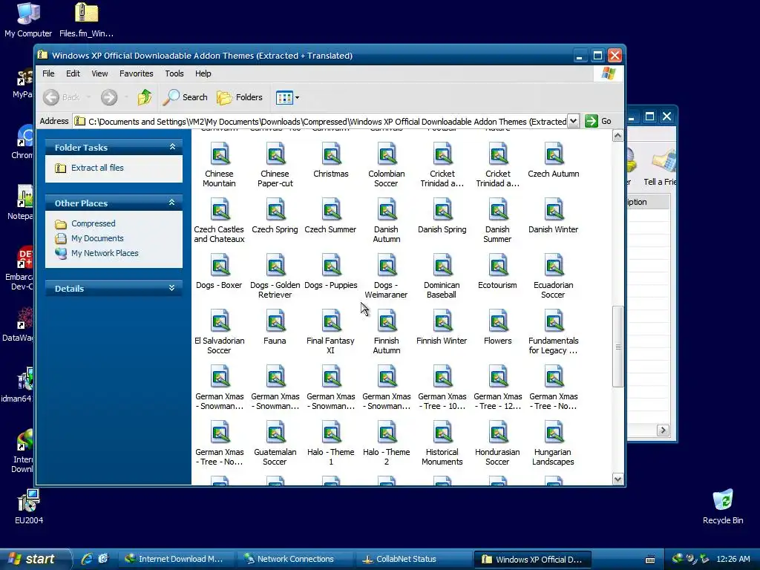Switch to Network Connections taskbar button
The image size is (760, 570).
[295, 560]
